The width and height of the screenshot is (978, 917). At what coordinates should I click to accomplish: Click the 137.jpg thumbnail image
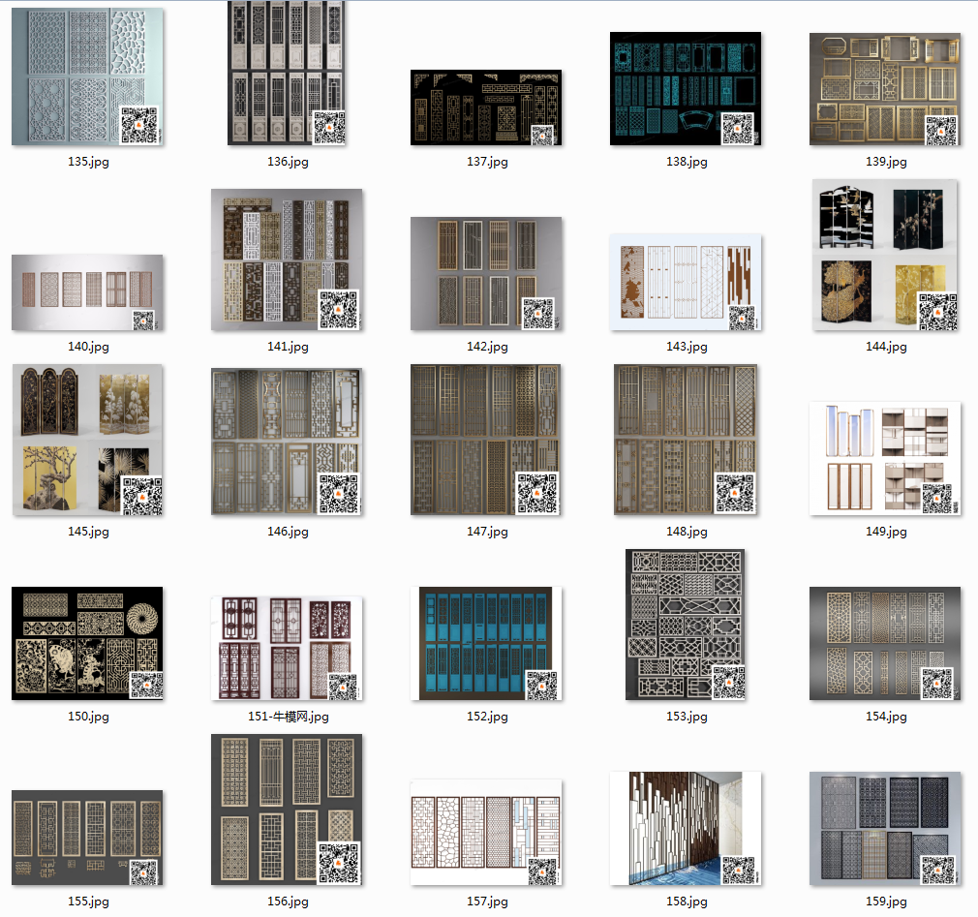pos(486,107)
